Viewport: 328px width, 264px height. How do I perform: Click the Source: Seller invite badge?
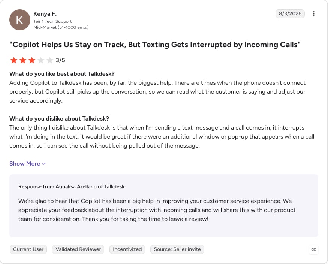click(x=177, y=249)
